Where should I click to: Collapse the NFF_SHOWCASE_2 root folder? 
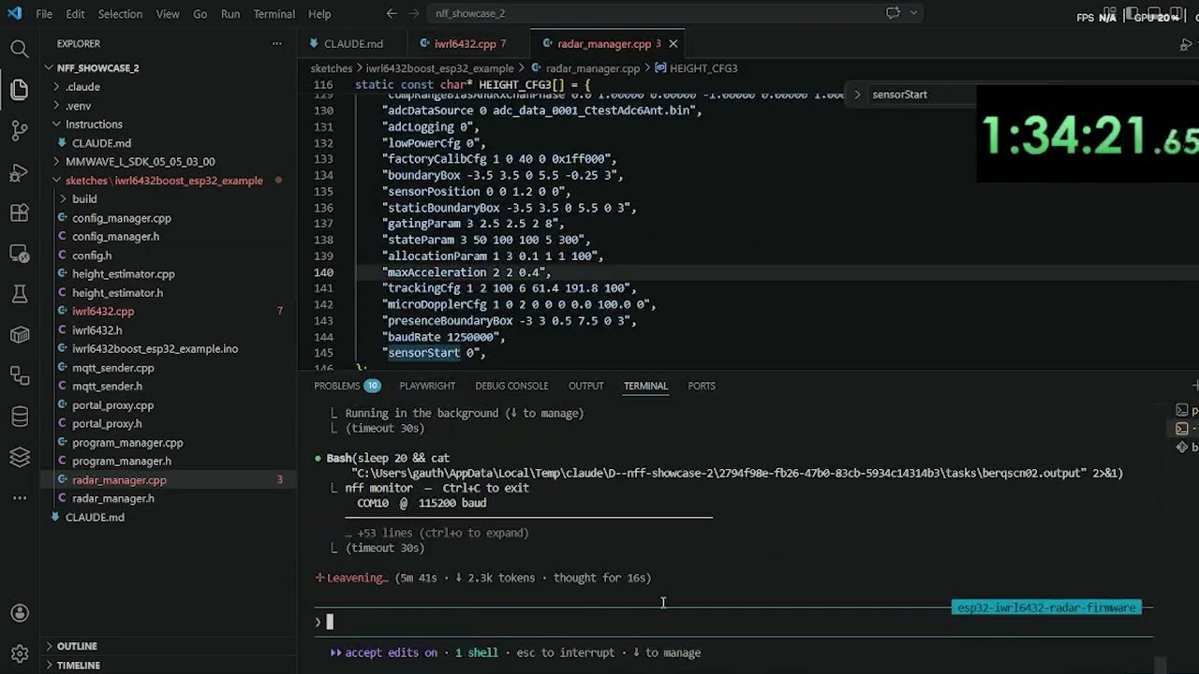pyautogui.click(x=97, y=68)
